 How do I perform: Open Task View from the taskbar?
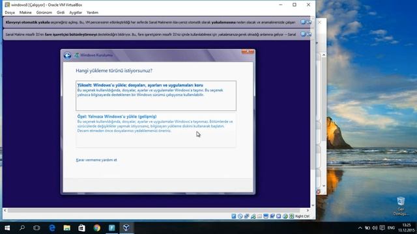[x=36, y=227]
